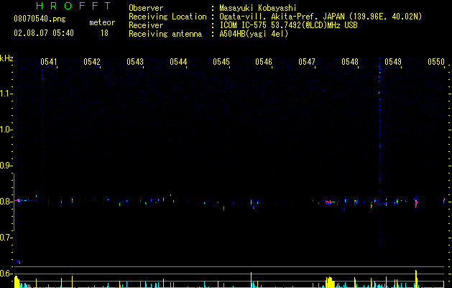The image size is (452, 288).
Task: Click the date stamp 02.08.07 05:40
Action: click(x=44, y=33)
